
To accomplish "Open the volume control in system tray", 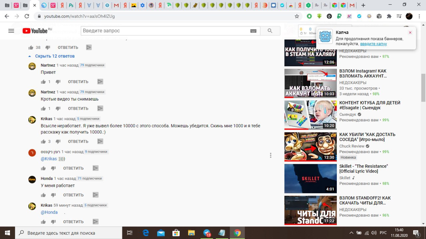I will click(374, 233).
